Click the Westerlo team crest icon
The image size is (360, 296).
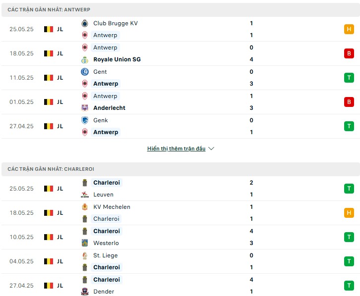[x=85, y=243]
